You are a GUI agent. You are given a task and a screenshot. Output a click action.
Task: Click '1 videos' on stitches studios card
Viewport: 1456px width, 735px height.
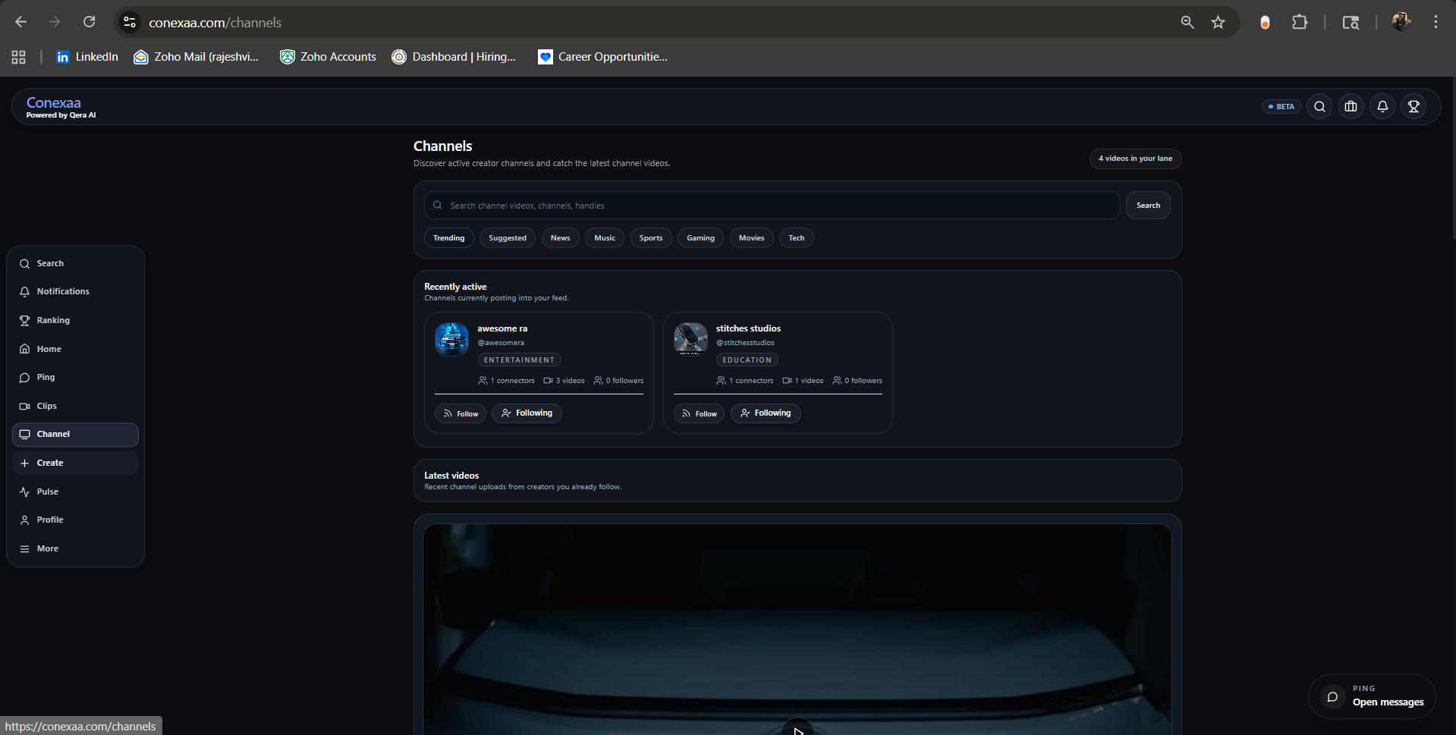point(803,381)
